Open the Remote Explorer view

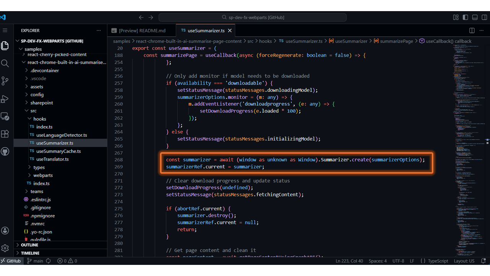5,116
